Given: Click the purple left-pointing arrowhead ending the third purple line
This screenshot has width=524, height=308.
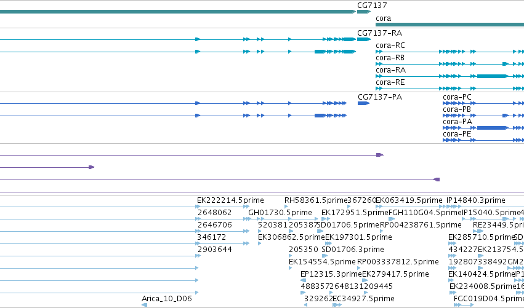Looking at the screenshot, I should pos(437,180).
